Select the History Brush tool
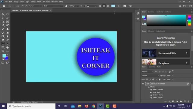Viewport: 193px width, 109px height. coord(3,33)
